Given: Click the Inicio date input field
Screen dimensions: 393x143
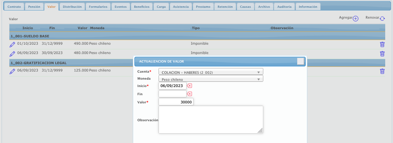Looking at the screenshot, I should click(x=173, y=86).
